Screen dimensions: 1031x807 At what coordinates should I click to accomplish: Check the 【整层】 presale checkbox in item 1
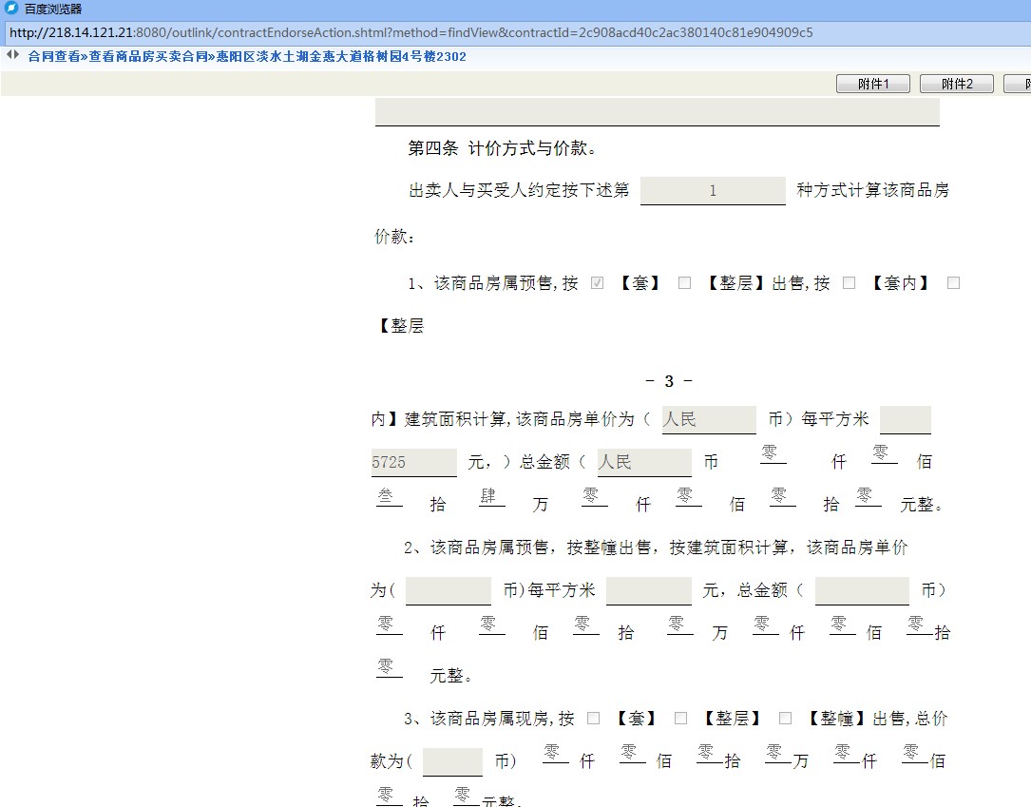(x=684, y=283)
